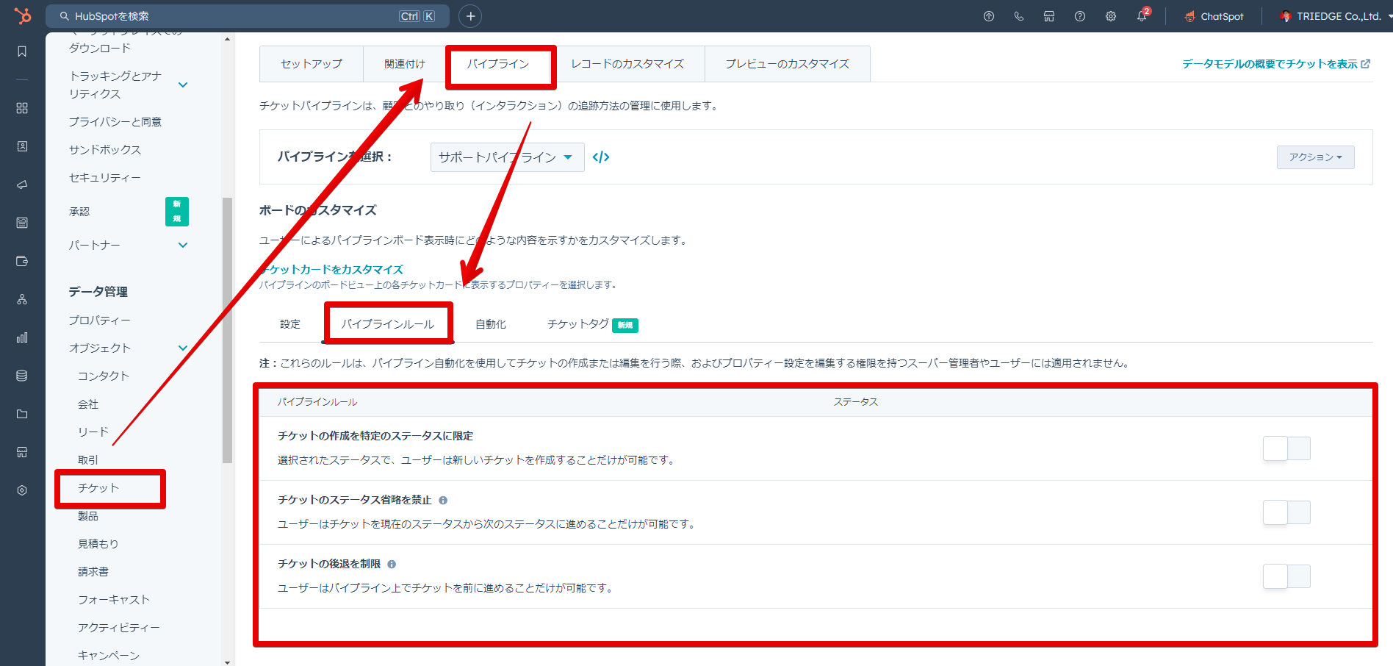Open the bookmarks icon in left rail

pos(22,51)
